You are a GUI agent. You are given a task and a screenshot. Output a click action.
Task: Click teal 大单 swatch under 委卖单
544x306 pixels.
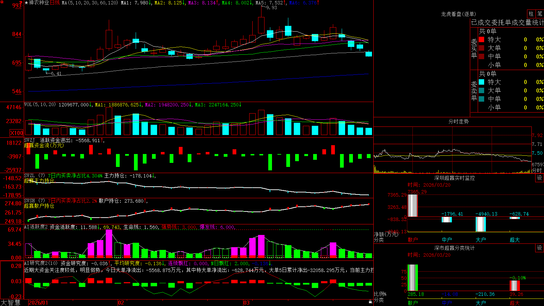pyautogui.click(x=481, y=90)
